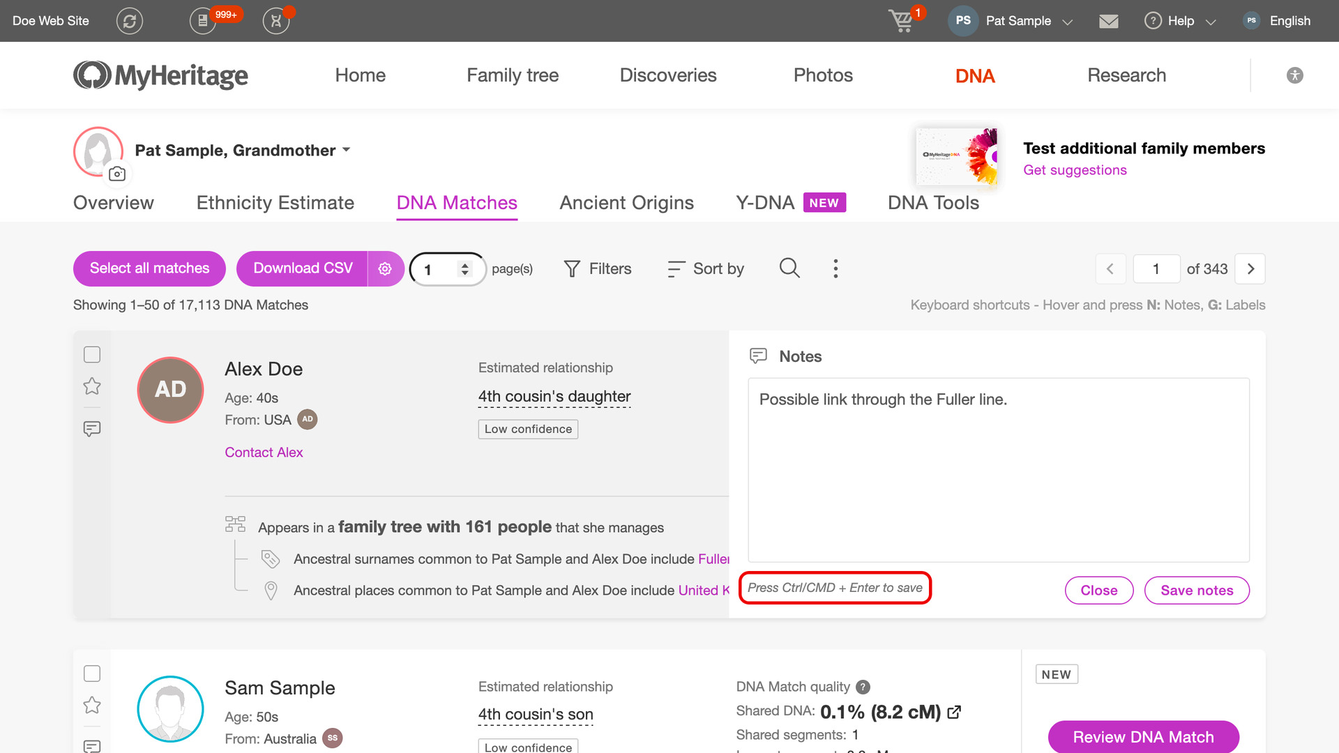Star Sam Sample as favorite

coord(92,705)
